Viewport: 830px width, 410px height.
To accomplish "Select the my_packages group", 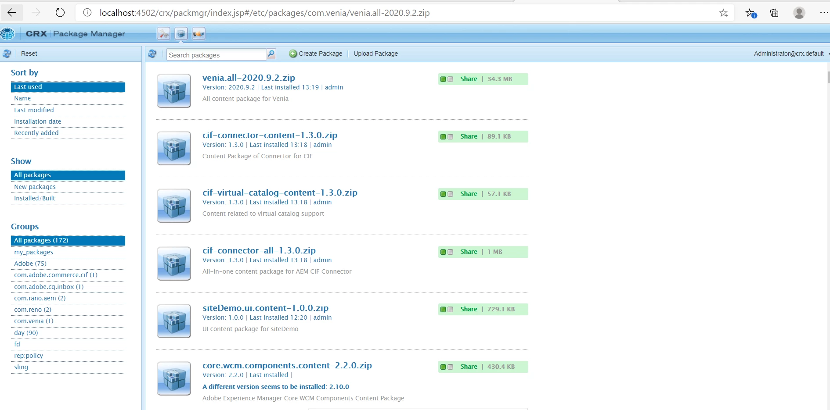I will tap(68, 252).
